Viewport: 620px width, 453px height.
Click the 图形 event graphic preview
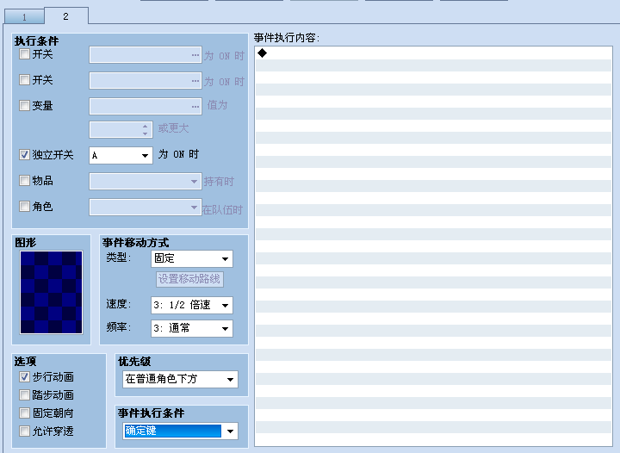coord(52,293)
